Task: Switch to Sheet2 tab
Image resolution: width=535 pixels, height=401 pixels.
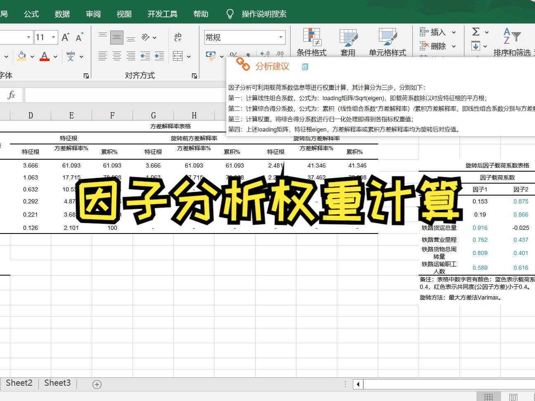Action: (19, 383)
